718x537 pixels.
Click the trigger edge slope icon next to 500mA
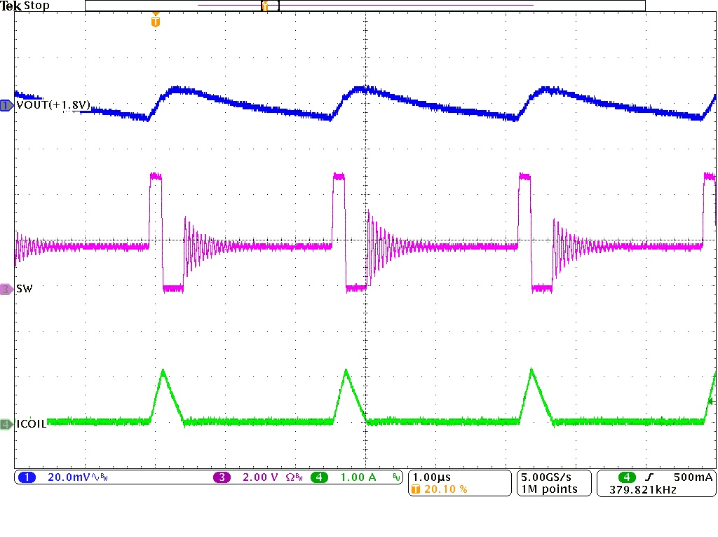(649, 477)
